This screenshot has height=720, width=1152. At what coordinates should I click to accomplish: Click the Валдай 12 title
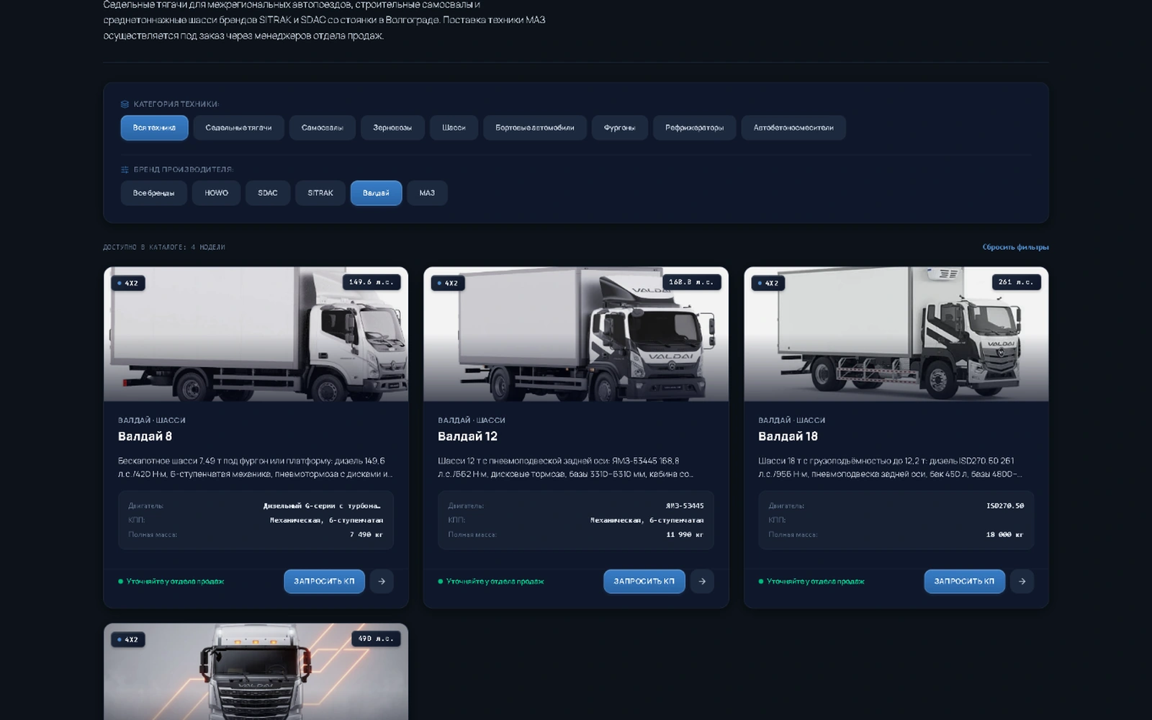(467, 436)
